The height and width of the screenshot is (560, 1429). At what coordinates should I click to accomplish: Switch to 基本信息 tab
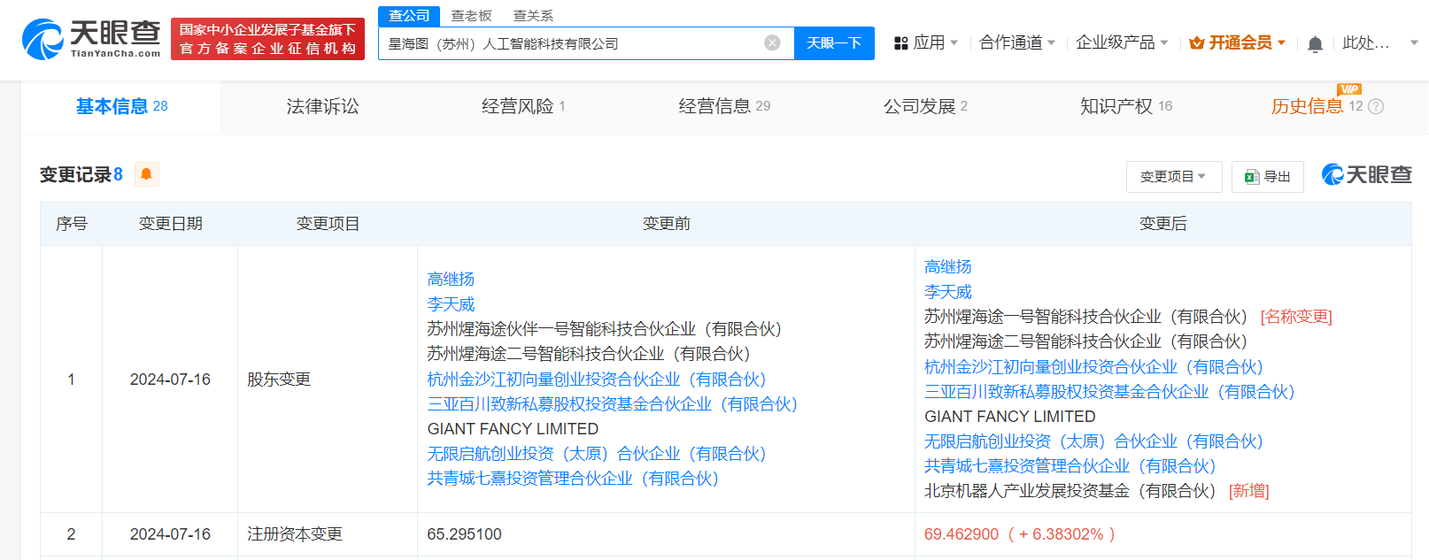tap(121, 107)
